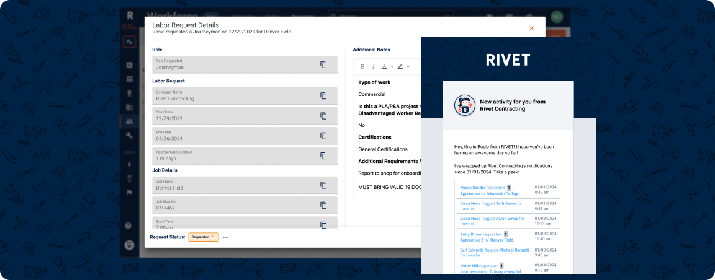Click the Job Number field
This screenshot has width=715, height=280.
pyautogui.click(x=245, y=205)
